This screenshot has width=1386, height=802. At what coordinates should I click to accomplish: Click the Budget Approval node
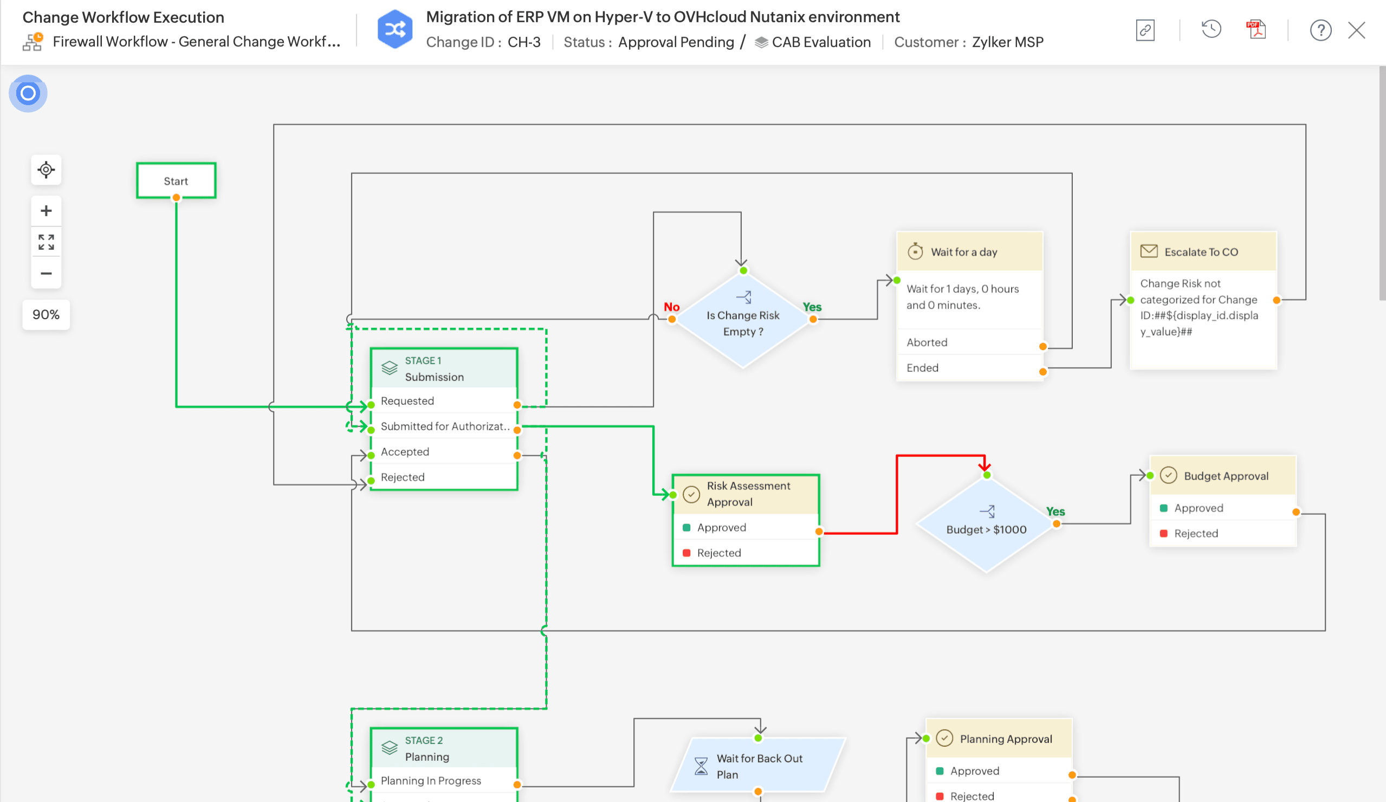pos(1223,476)
